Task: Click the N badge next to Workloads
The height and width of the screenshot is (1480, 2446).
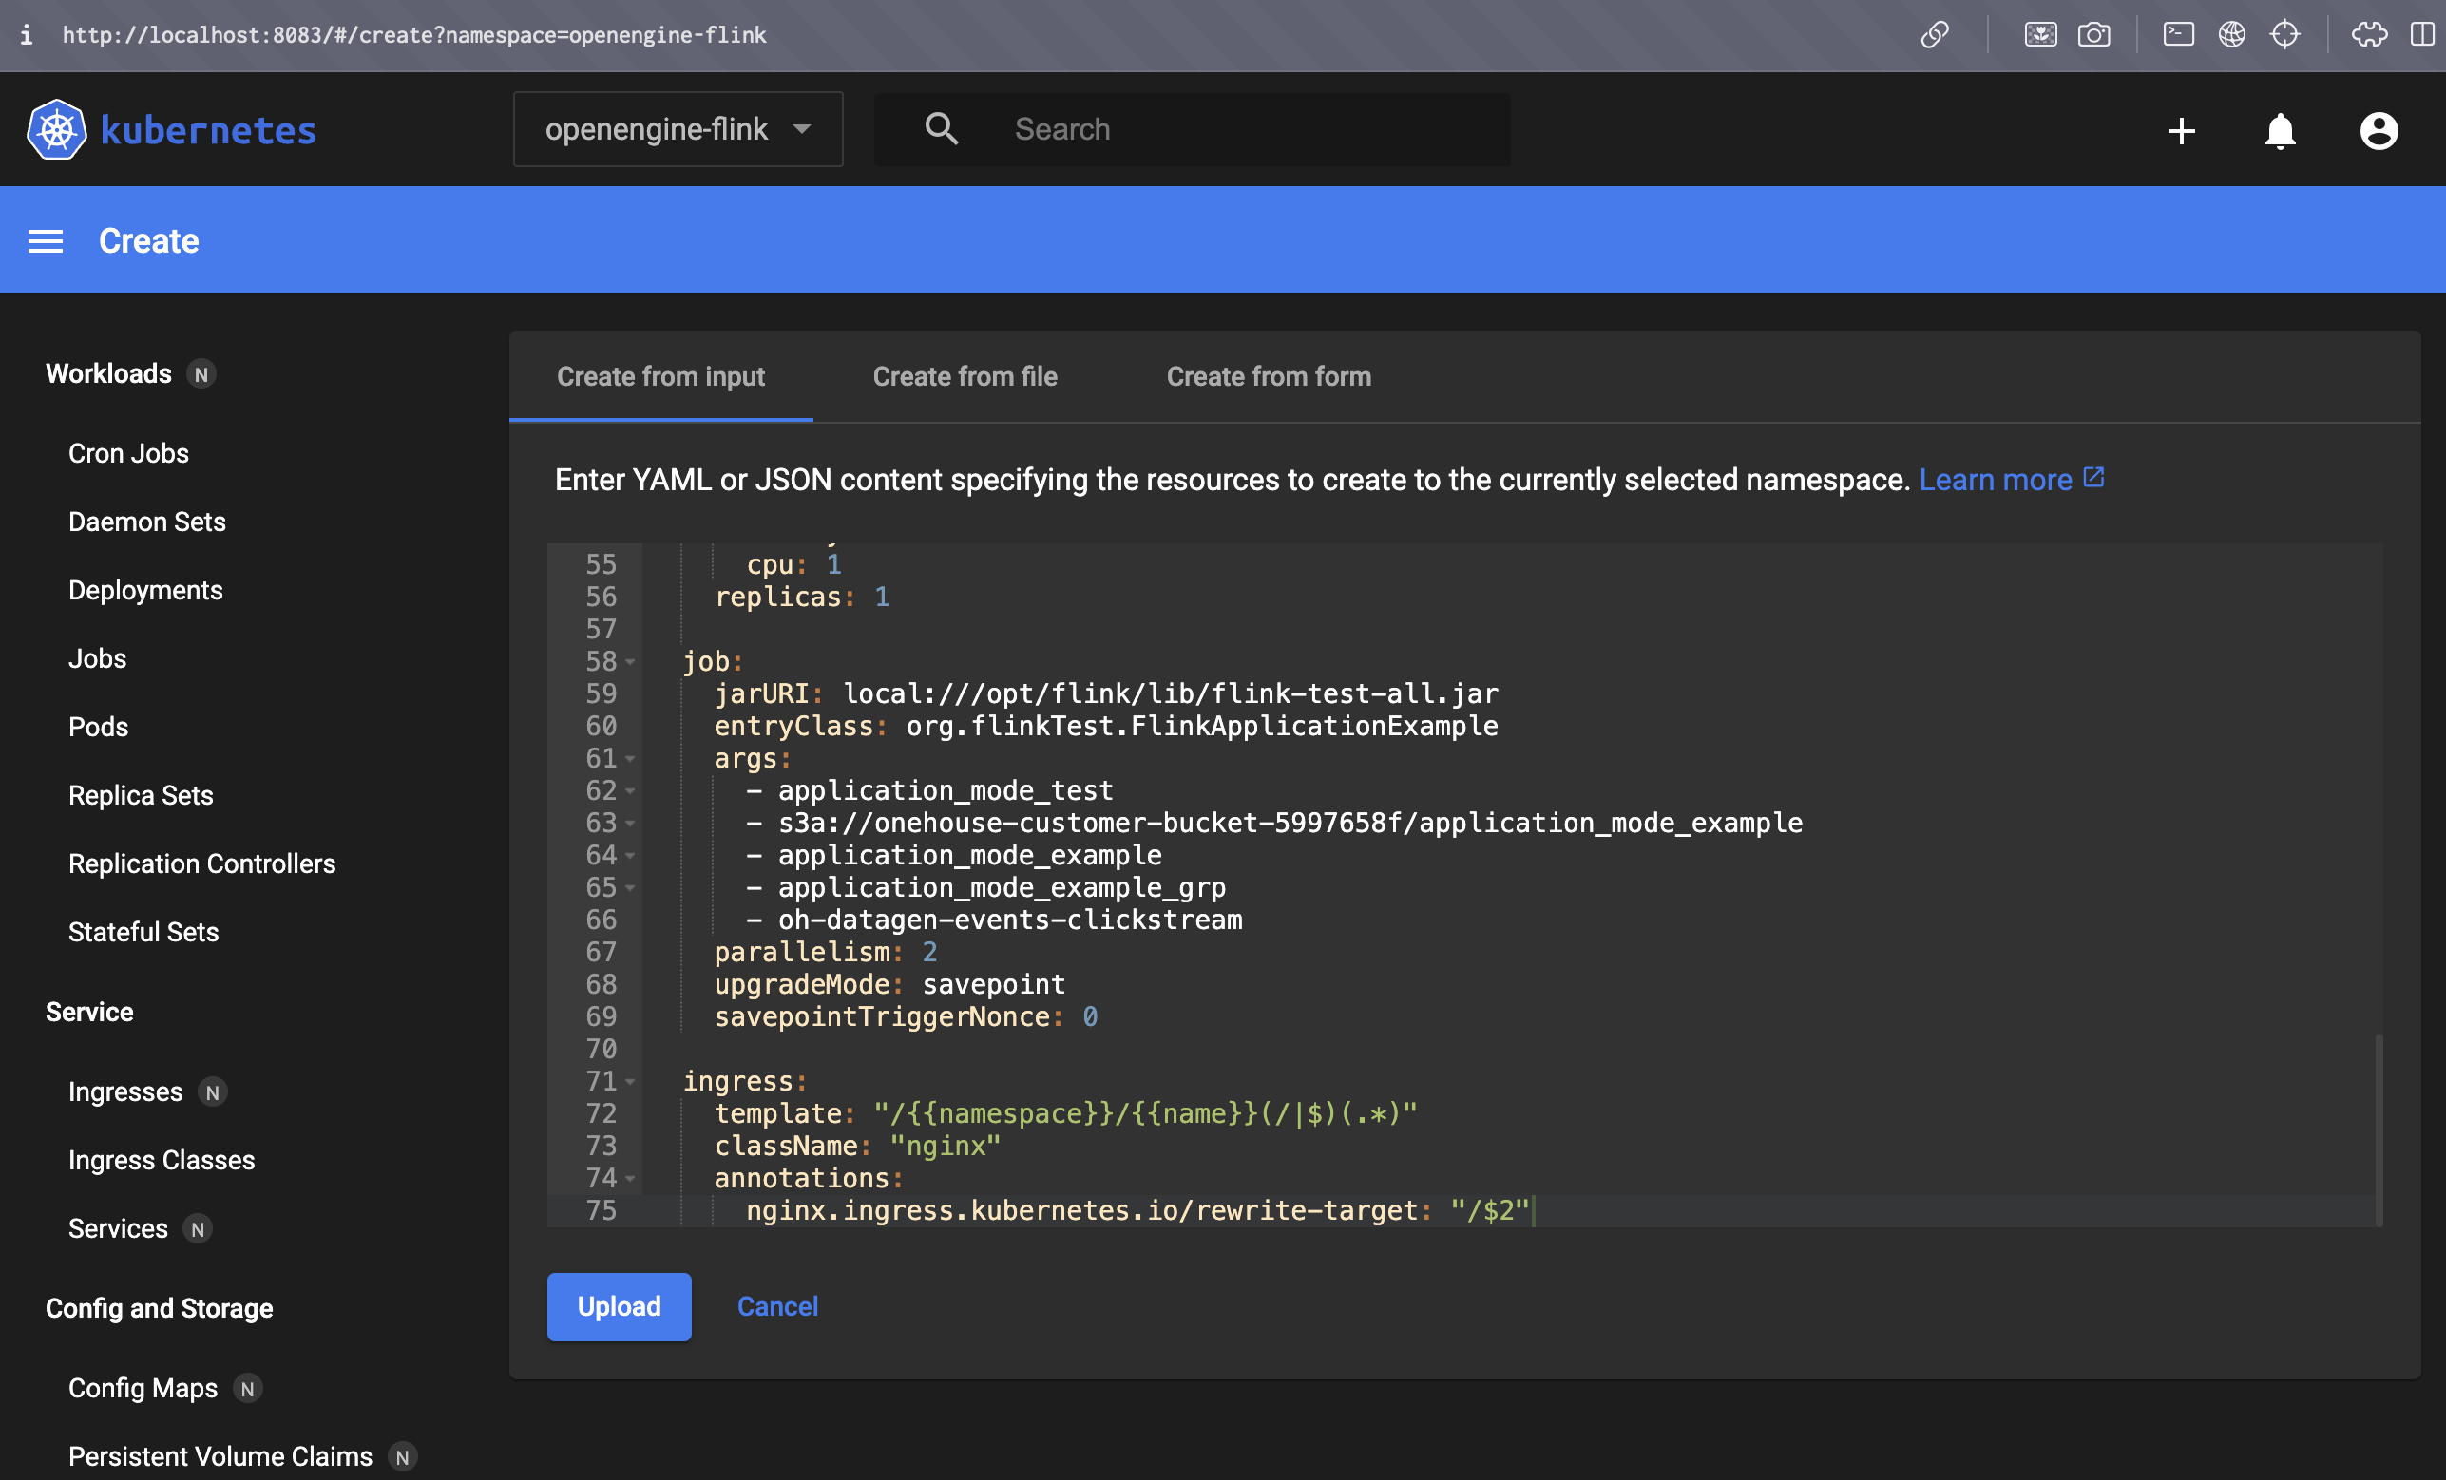Action: [x=201, y=374]
